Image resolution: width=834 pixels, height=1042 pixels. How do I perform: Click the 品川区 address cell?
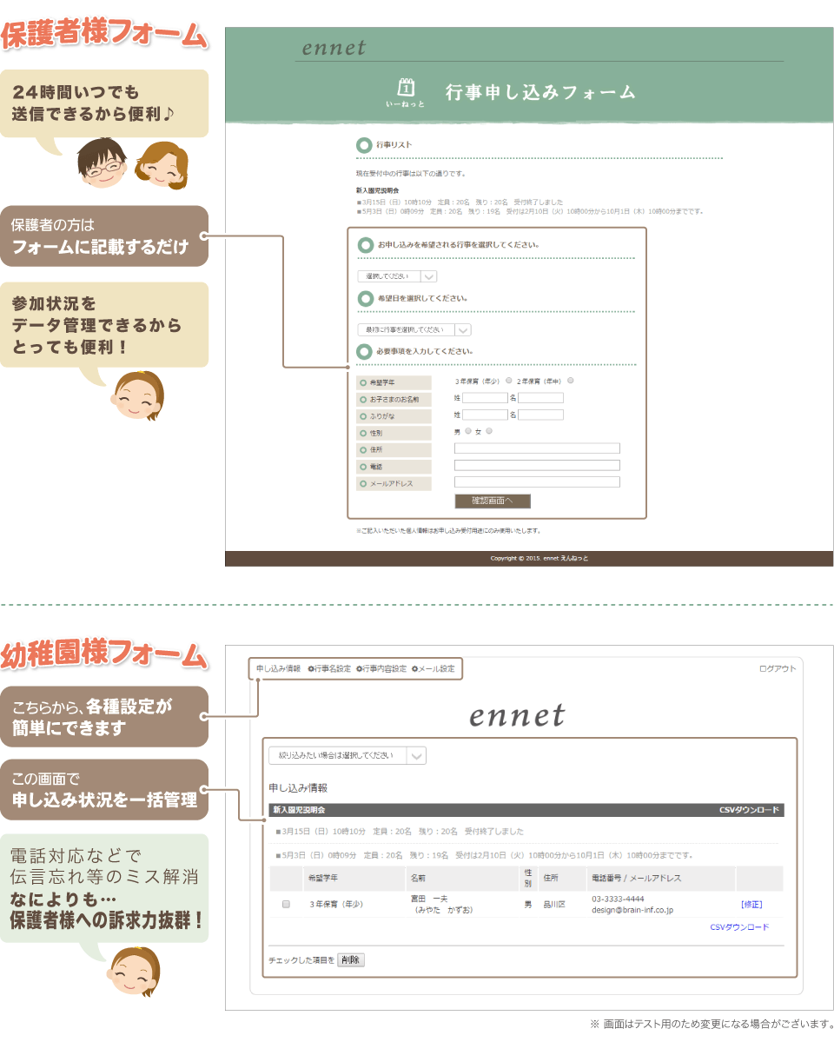pyautogui.click(x=554, y=905)
